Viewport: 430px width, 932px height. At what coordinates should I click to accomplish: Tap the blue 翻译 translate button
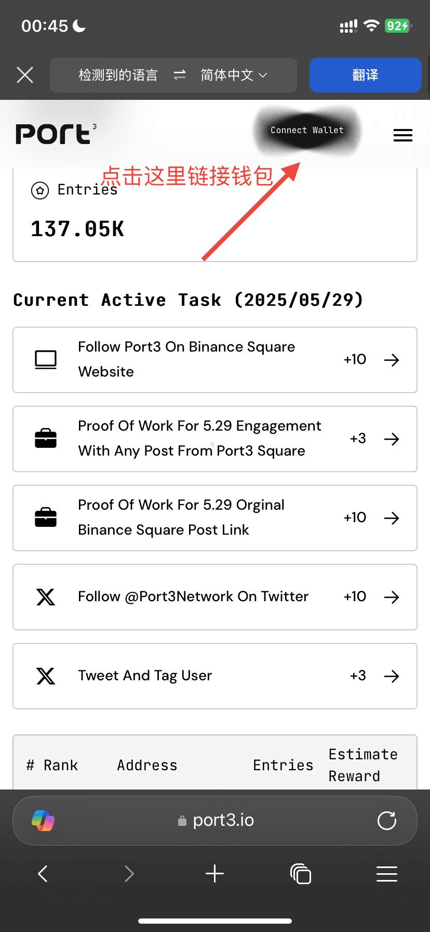point(365,75)
